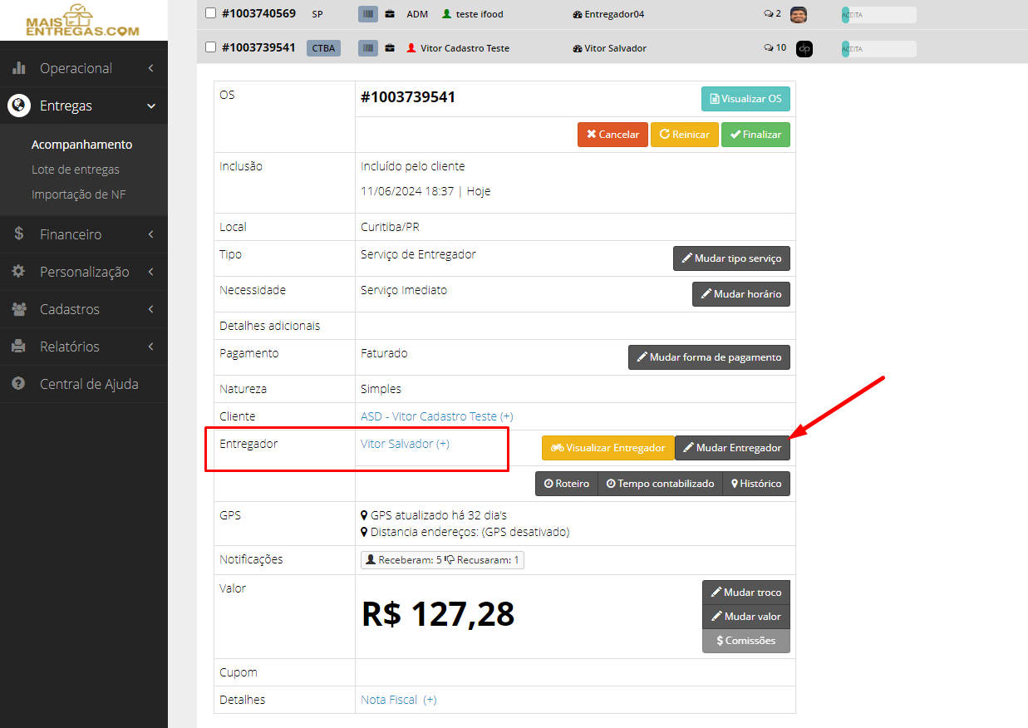Click Mudar Entregador button
Screen dimensions: 1028x728
point(732,448)
